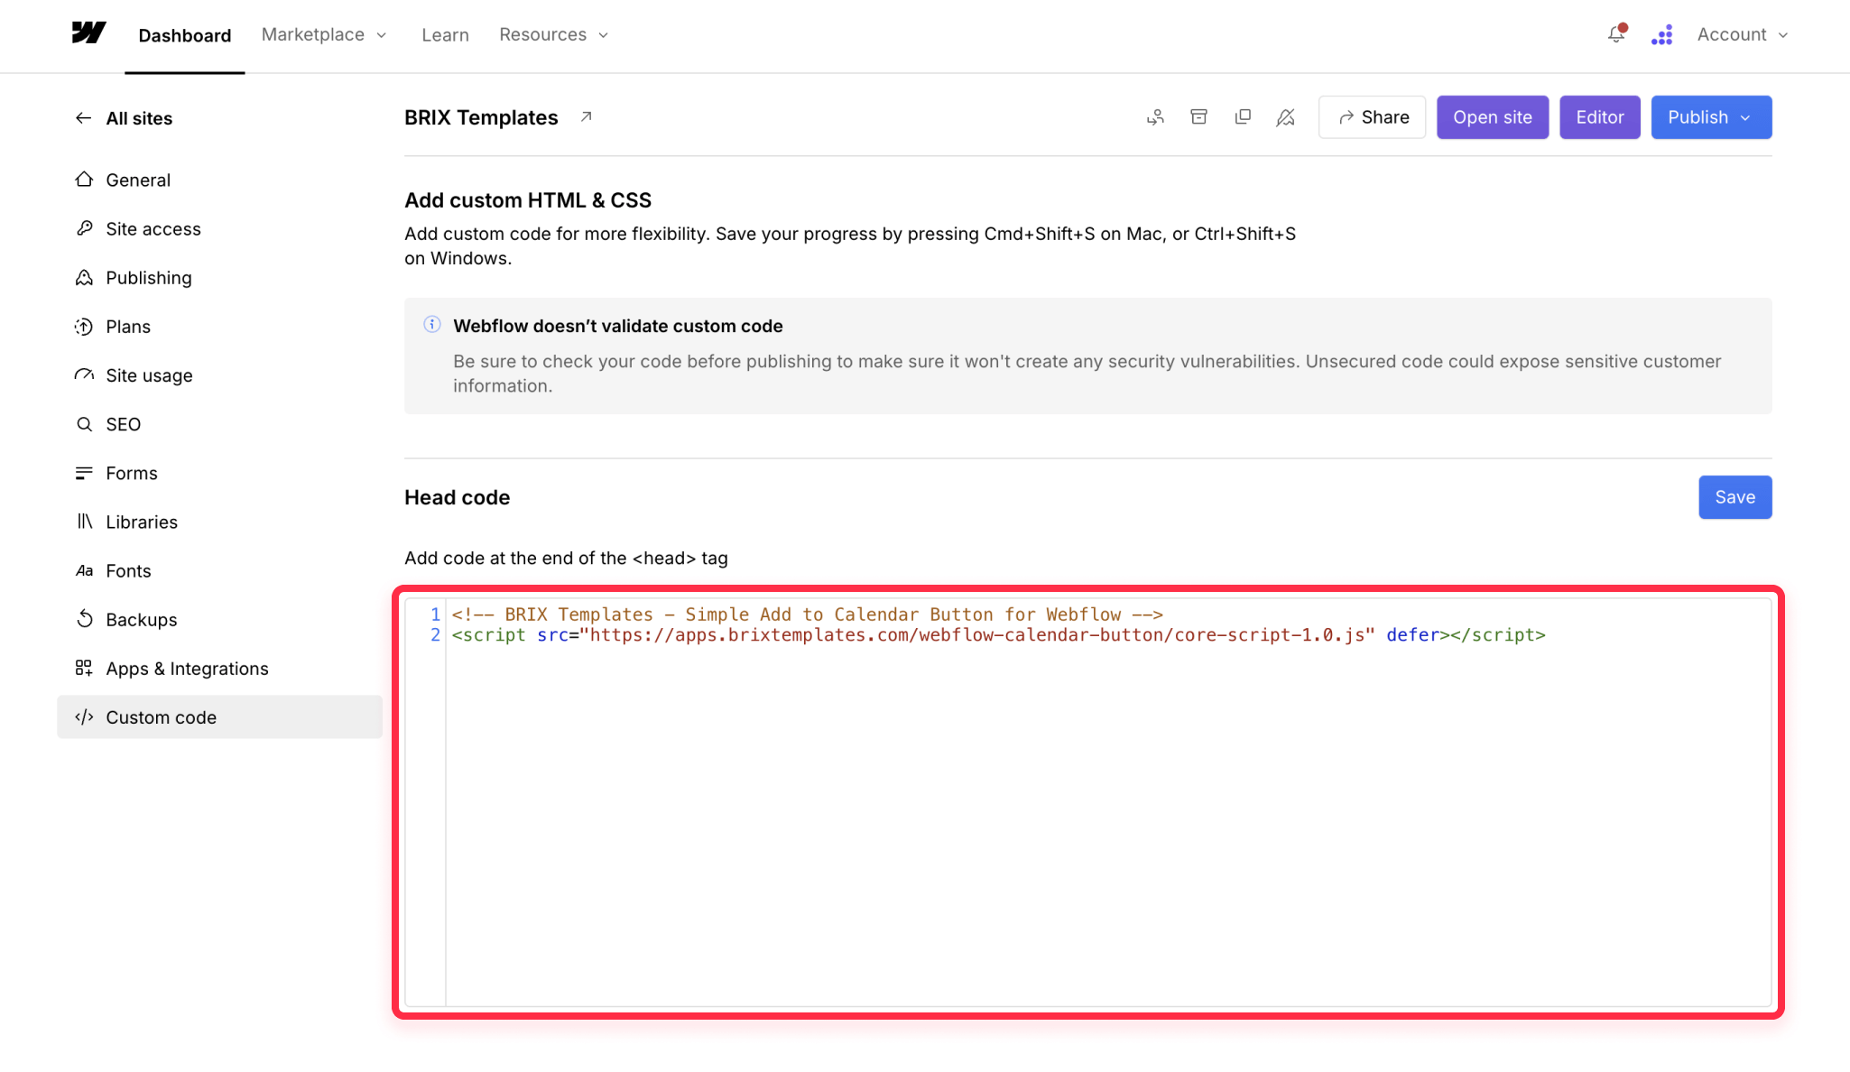Open the Publish dropdown
The image size is (1850, 1072).
pyautogui.click(x=1711, y=117)
